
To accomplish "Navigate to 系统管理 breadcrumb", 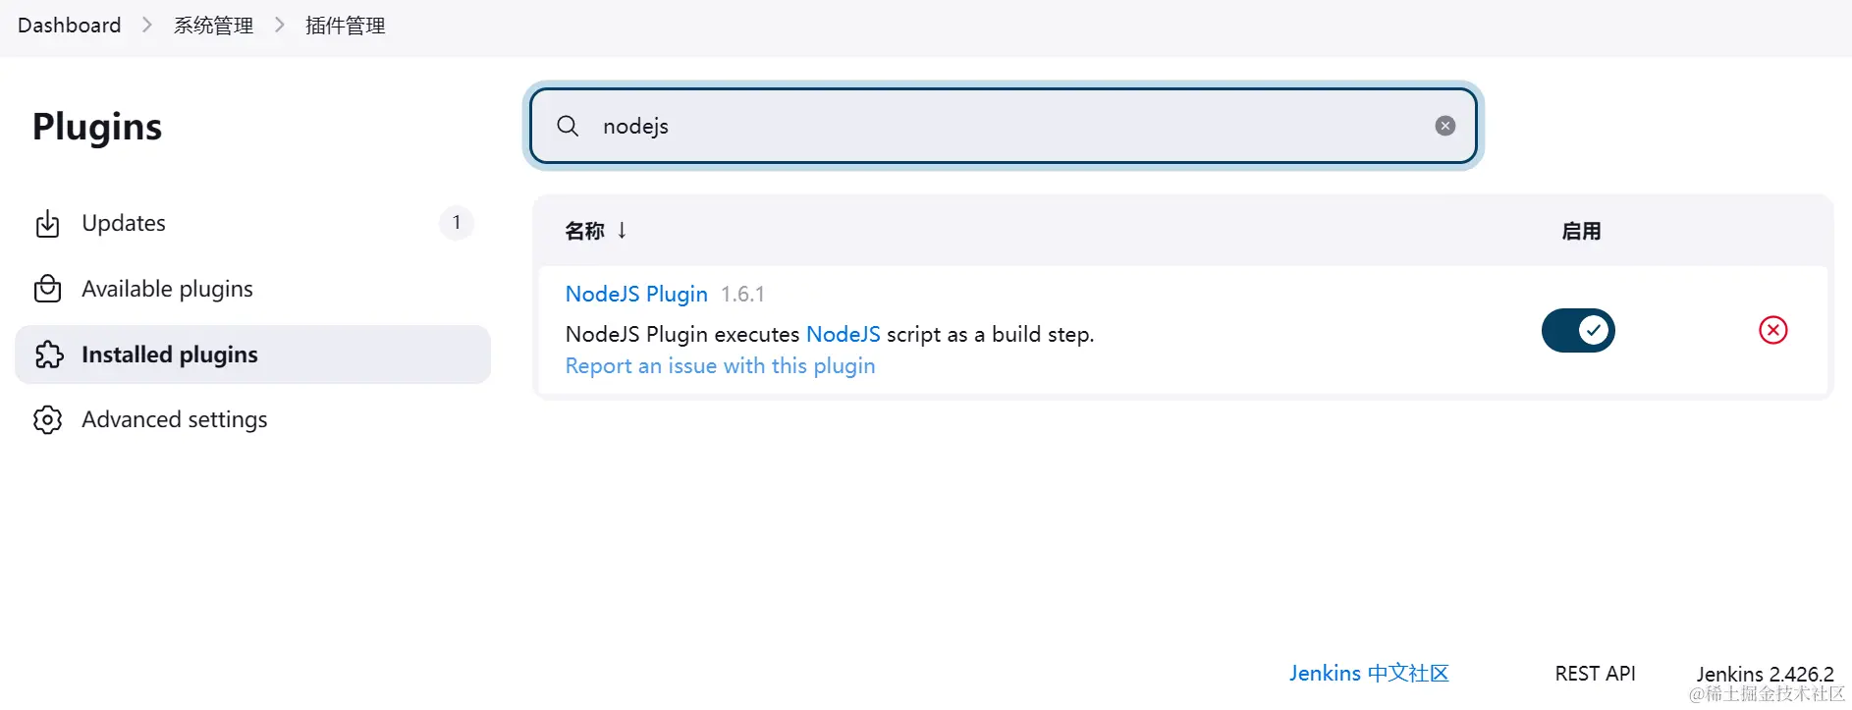I will pos(212,25).
